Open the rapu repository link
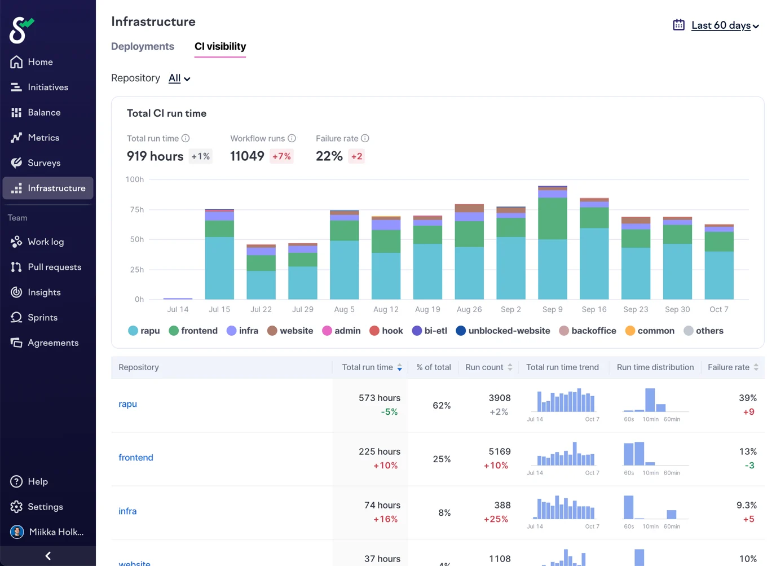This screenshot has height=566, width=776. (127, 404)
